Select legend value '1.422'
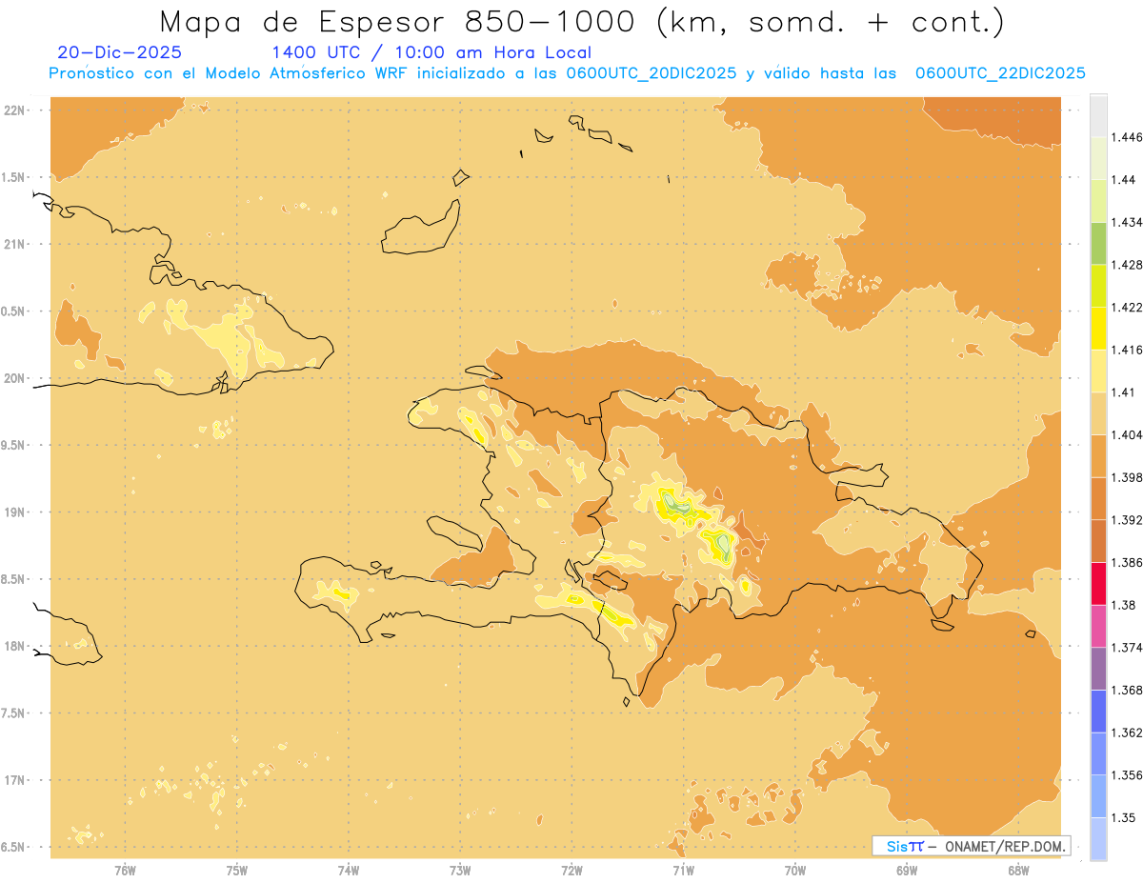The height and width of the screenshot is (883, 1143). [x=1127, y=307]
